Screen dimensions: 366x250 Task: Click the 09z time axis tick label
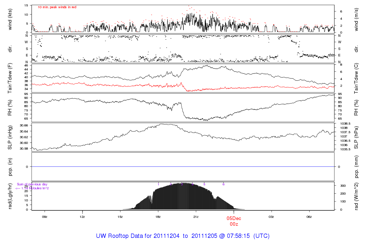coord(45,216)
